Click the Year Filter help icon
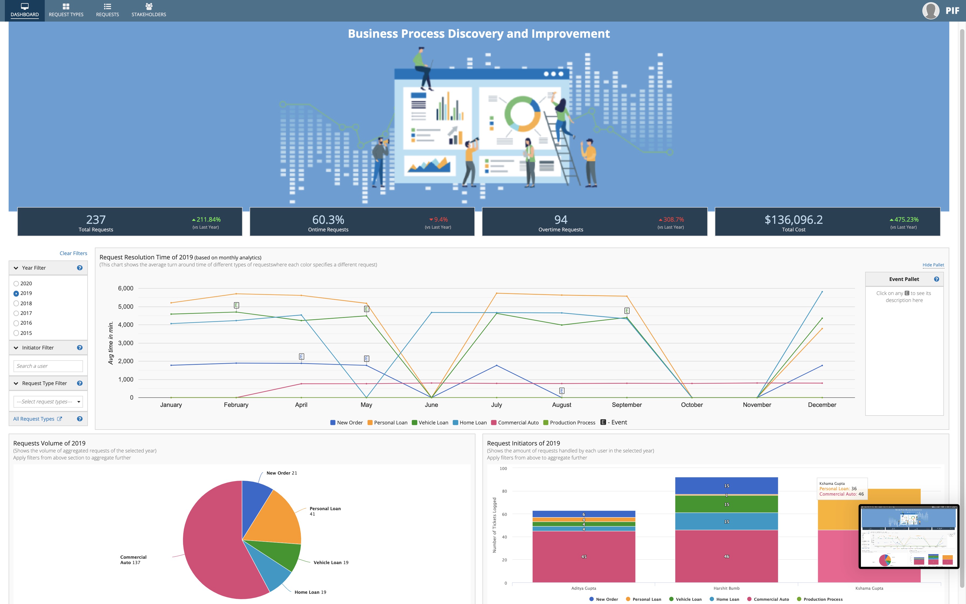966x604 pixels. pyautogui.click(x=80, y=268)
